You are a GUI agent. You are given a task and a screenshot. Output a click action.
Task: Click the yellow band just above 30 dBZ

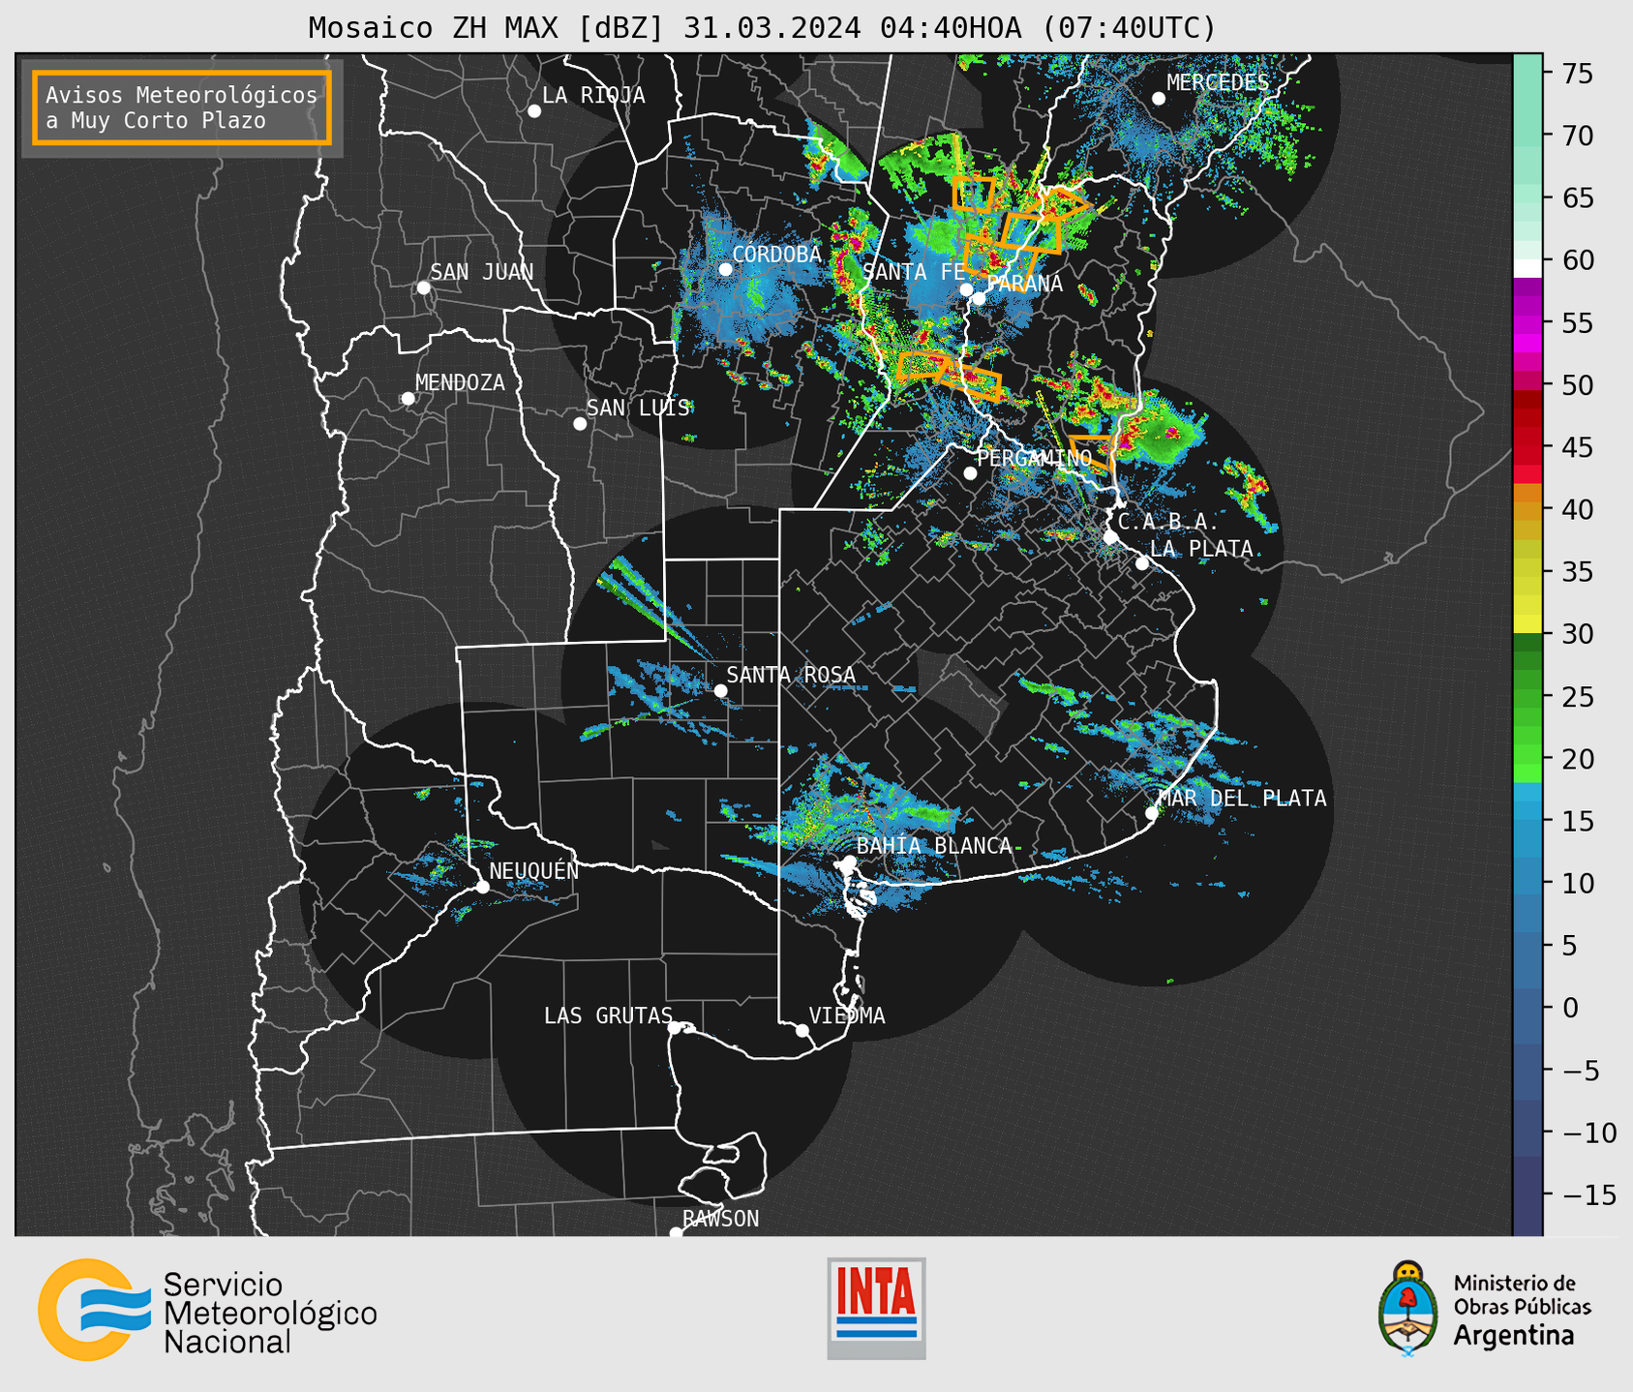pyautogui.click(x=1527, y=622)
